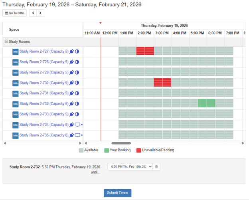249x200 pixels.
Task: Click the red current-time marker
Action: click(x=101, y=23)
